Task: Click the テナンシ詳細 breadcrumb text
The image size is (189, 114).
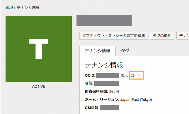Action: point(28,8)
